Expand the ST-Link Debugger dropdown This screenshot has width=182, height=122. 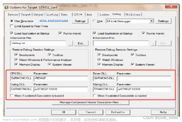pyautogui.click(x=151, y=21)
